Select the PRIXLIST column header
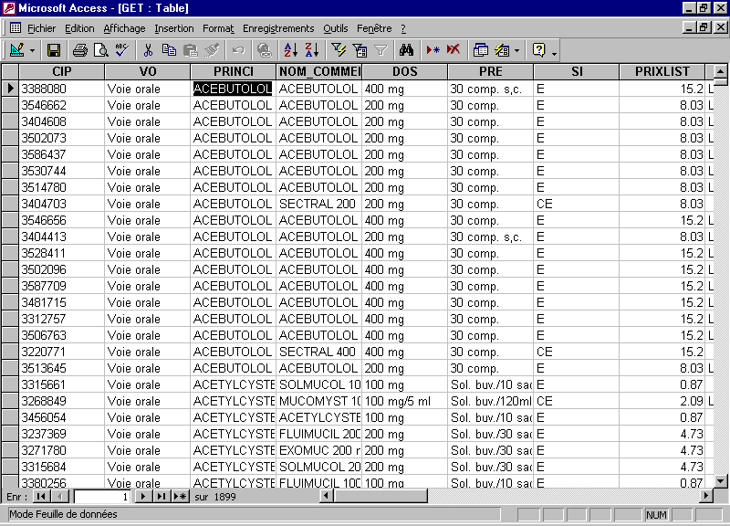The height and width of the screenshot is (526, 730). click(x=662, y=72)
